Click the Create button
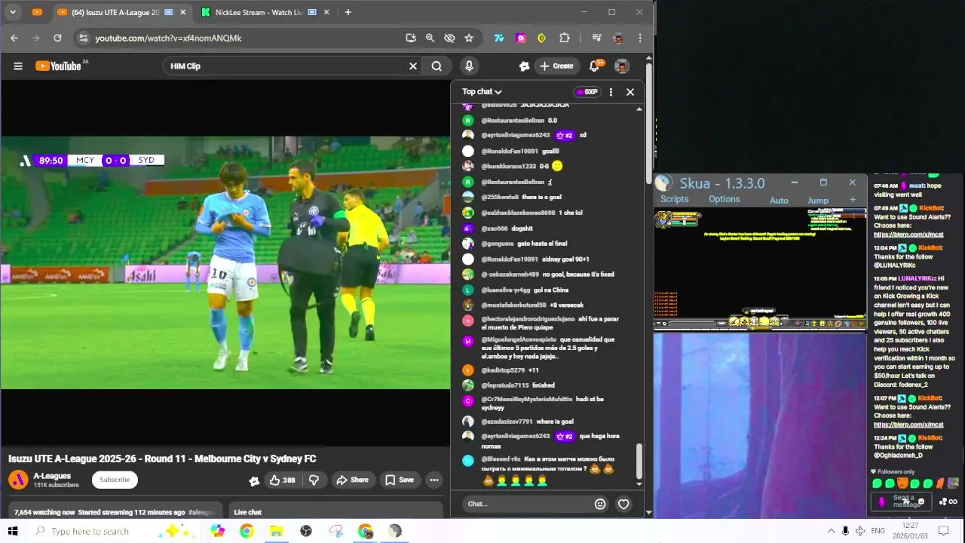 click(x=556, y=66)
